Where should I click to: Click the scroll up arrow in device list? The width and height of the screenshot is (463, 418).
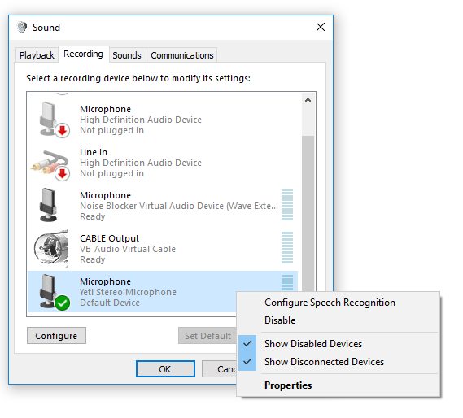click(308, 100)
